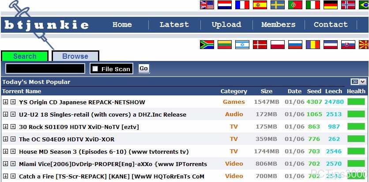The image size is (369, 182).
Task: Click the Size column header
Action: coord(267,91)
